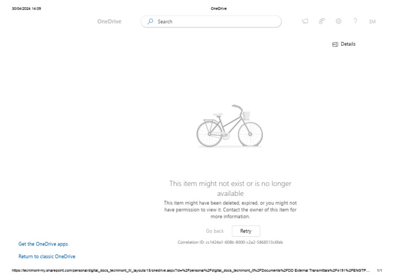This screenshot has width=394, height=279.
Task: Click Go back
Action: coord(215,231)
